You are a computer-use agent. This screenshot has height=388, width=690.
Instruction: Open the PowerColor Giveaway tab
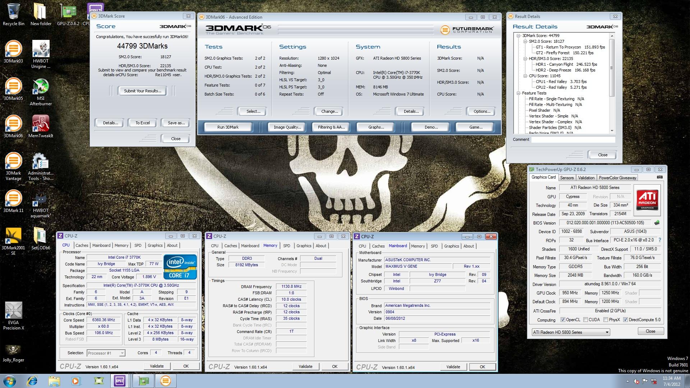pyautogui.click(x=617, y=178)
